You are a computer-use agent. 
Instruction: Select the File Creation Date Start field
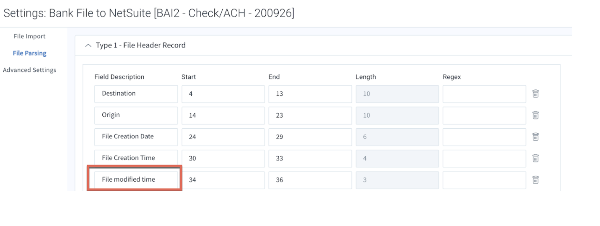click(223, 137)
